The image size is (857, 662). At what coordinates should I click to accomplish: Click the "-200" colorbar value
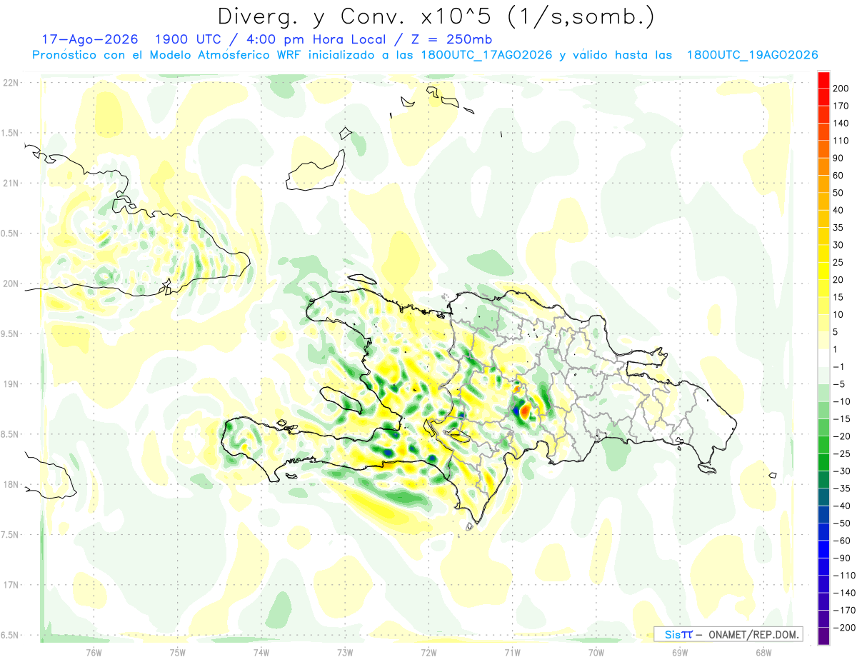(x=845, y=628)
